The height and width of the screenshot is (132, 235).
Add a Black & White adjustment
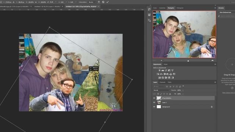point(164,74)
